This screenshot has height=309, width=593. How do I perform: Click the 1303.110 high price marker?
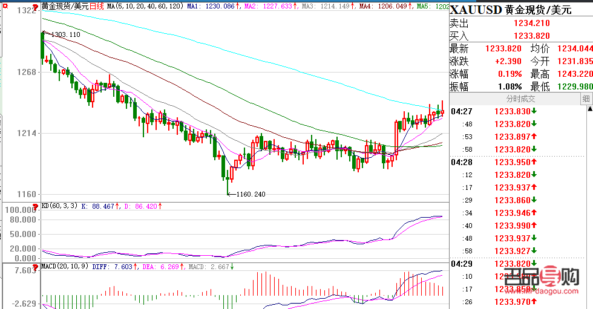(x=65, y=35)
